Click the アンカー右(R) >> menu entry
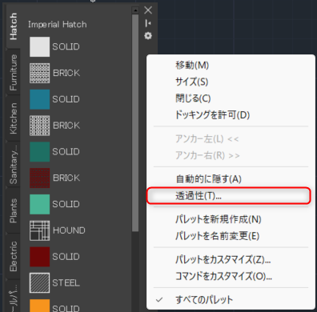 [231, 155]
